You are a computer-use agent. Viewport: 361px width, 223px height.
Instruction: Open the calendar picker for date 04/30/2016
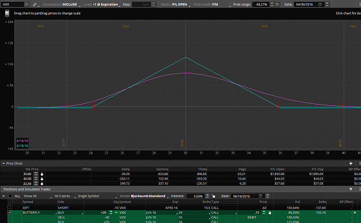(320, 5)
